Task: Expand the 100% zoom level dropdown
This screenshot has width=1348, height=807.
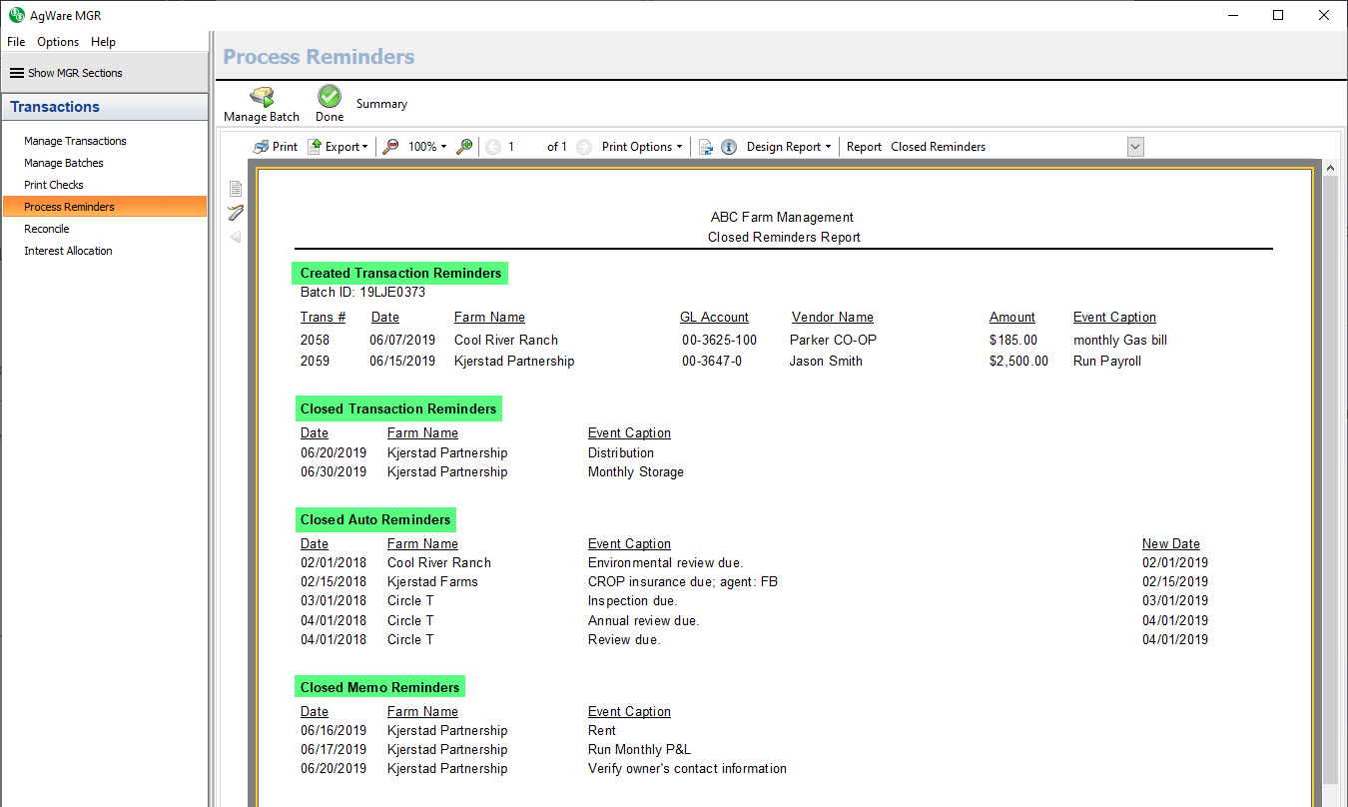Action: click(427, 147)
